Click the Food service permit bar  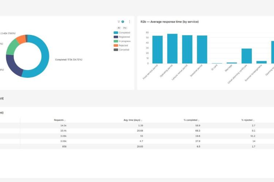pyautogui.click(x=157, y=50)
